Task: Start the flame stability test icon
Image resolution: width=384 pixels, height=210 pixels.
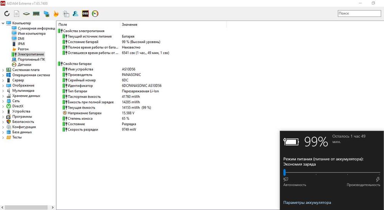Action: 56,14
